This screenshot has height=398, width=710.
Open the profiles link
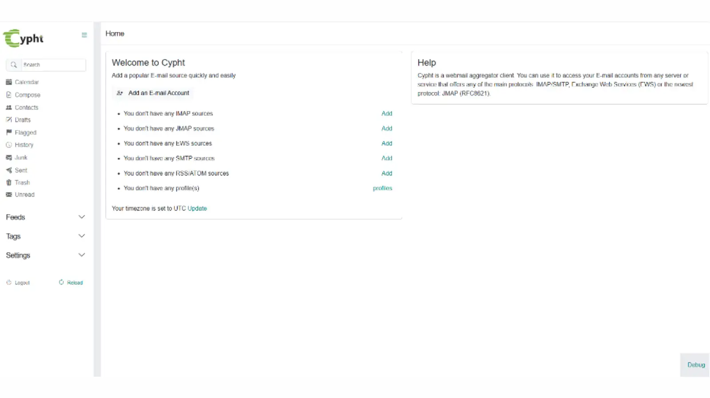tap(382, 188)
